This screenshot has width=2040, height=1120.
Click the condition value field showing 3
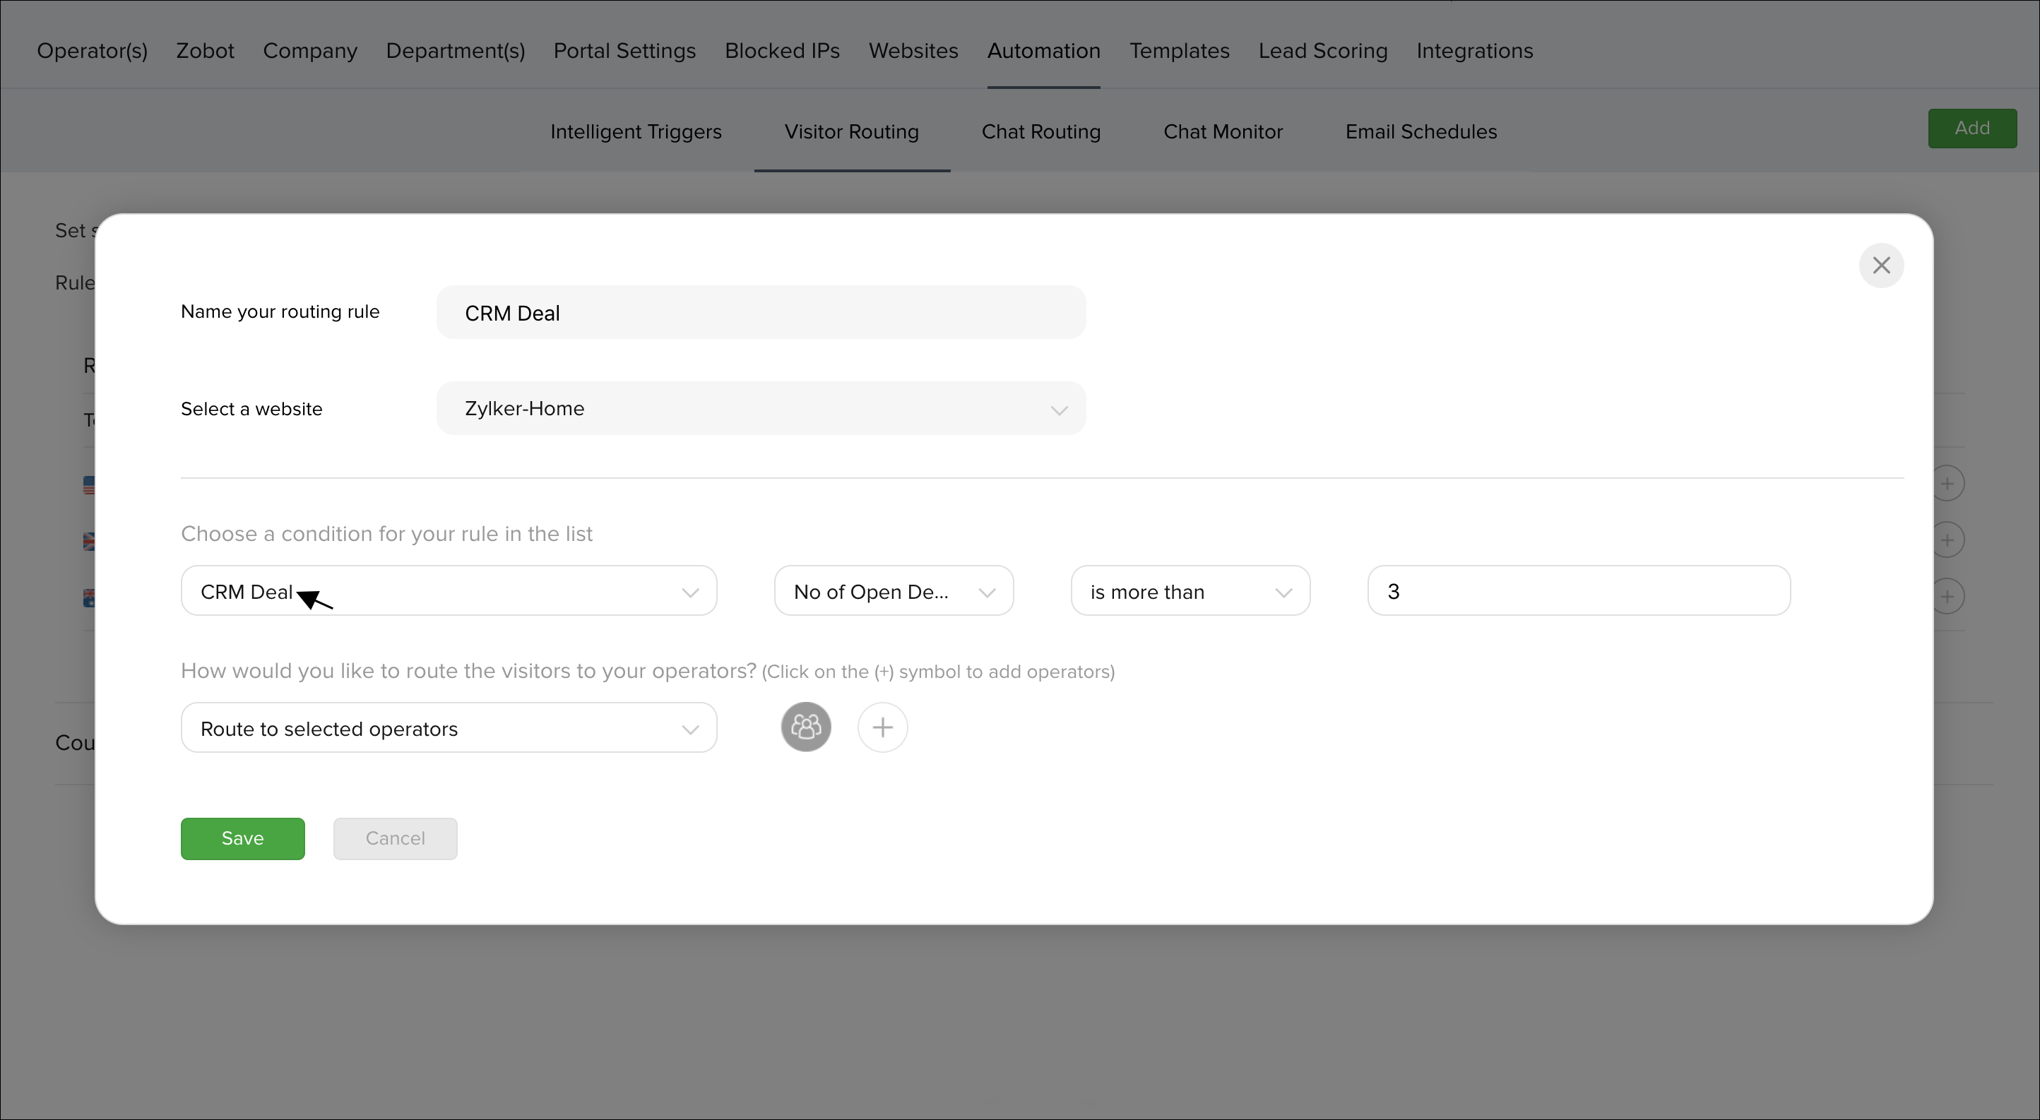point(1577,591)
